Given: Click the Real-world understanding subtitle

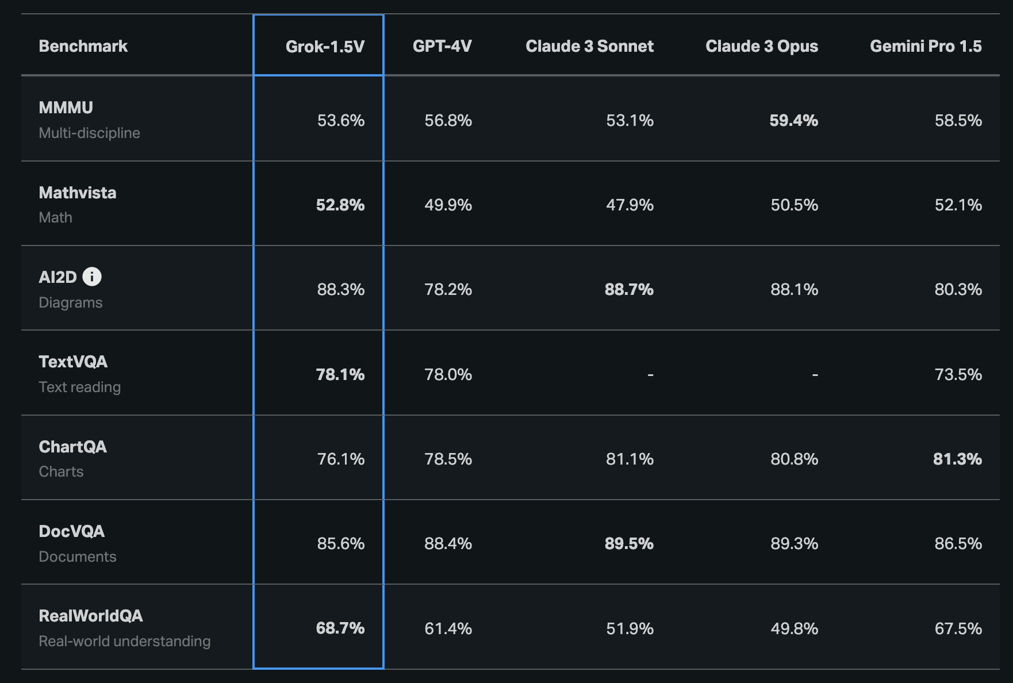Looking at the screenshot, I should click(x=125, y=641).
